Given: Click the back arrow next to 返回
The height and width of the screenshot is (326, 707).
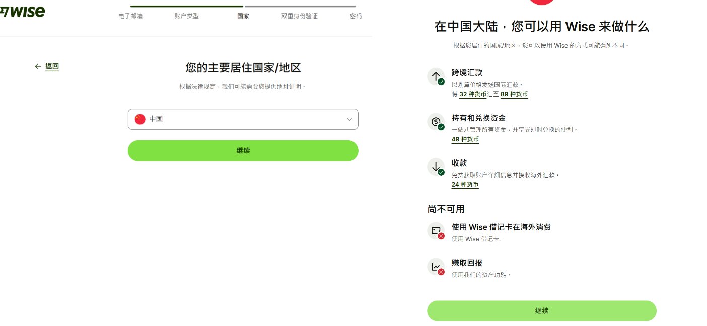Looking at the screenshot, I should click(x=38, y=66).
